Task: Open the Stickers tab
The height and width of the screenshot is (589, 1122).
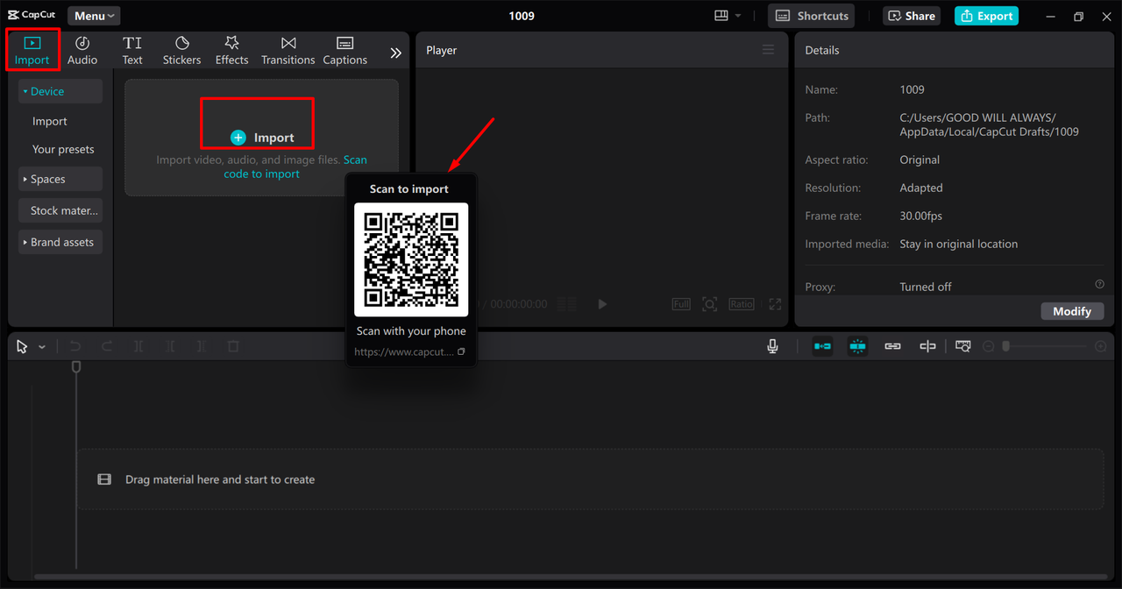Action: point(181,51)
